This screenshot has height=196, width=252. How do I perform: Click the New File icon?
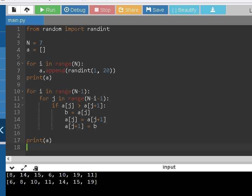click(14, 10)
